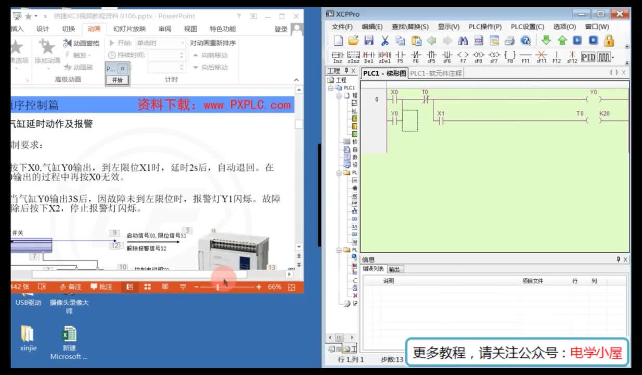Open the 新建 Microsoft Excel desktop file
The width and height of the screenshot is (642, 375).
tap(69, 343)
